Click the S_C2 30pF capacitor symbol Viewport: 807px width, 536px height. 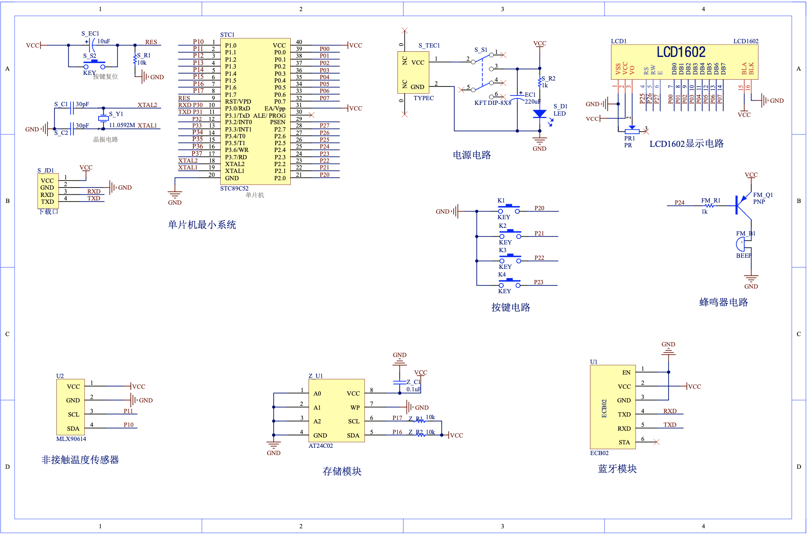coord(72,129)
